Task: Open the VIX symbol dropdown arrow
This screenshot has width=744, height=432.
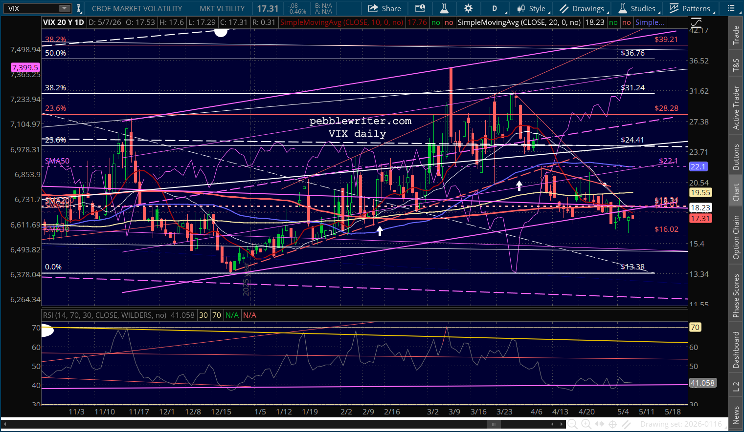Action: click(x=65, y=8)
